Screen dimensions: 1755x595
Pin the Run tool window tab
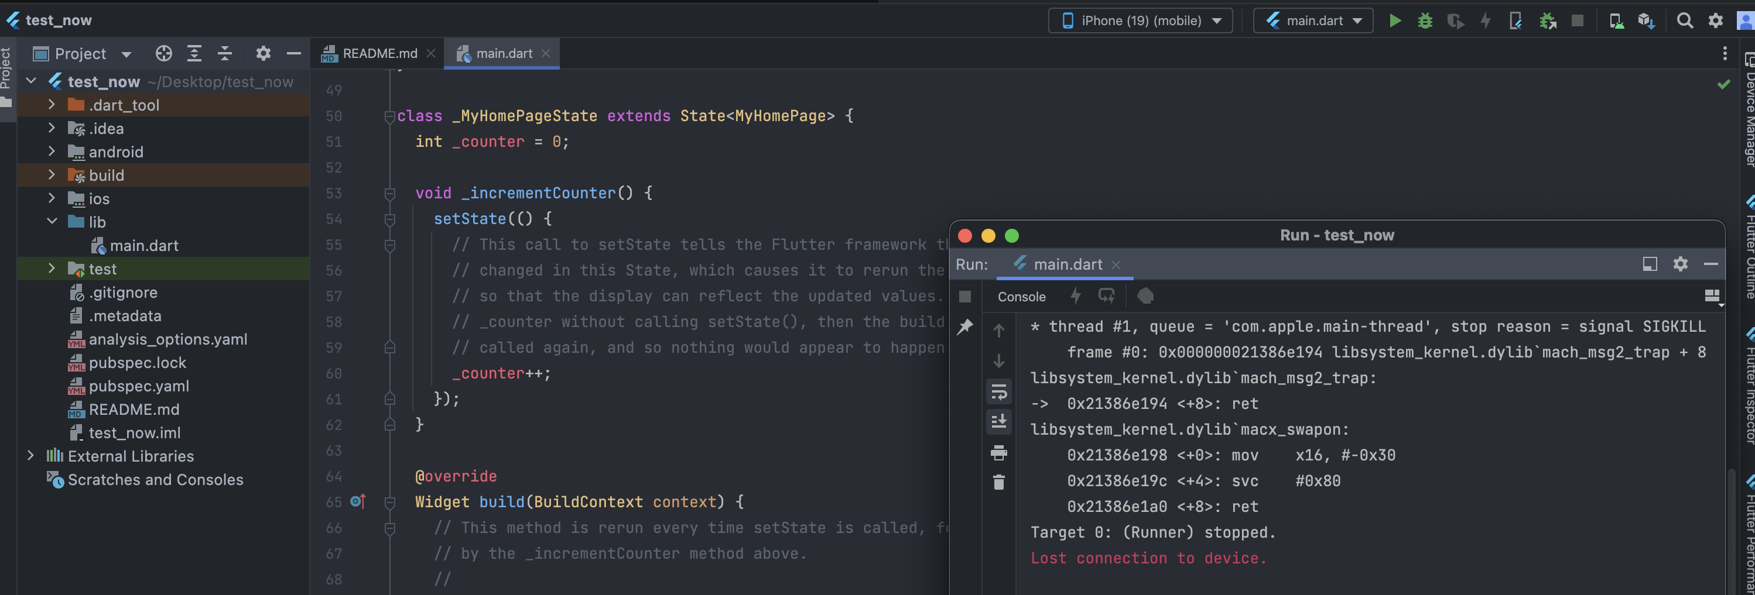click(966, 328)
